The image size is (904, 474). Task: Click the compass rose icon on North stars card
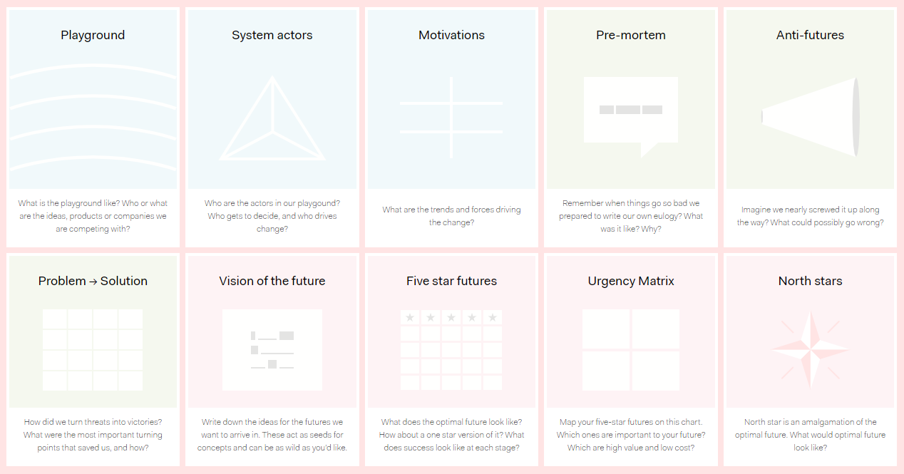pyautogui.click(x=810, y=349)
